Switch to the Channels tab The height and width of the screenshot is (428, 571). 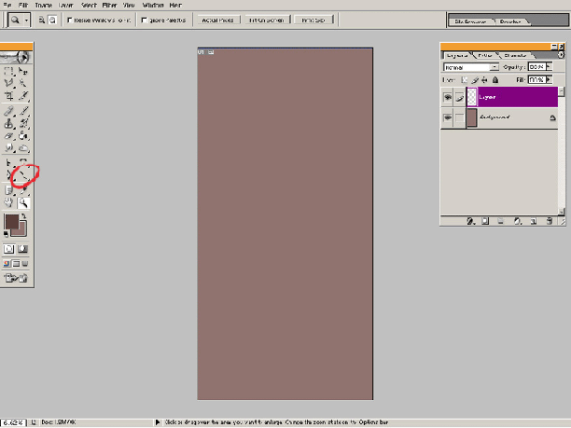click(515, 56)
